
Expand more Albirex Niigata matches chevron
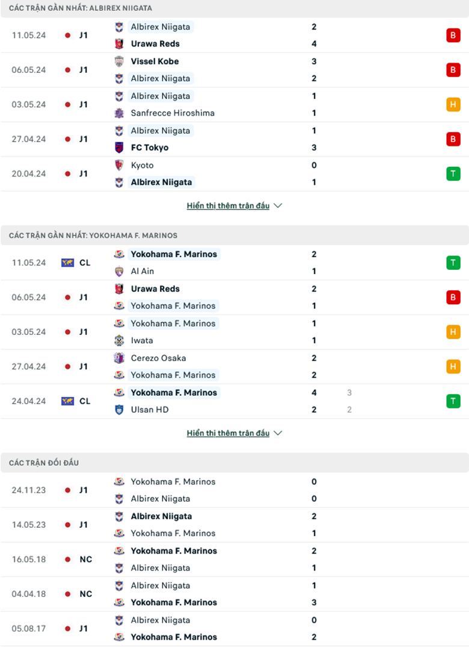[278, 206]
